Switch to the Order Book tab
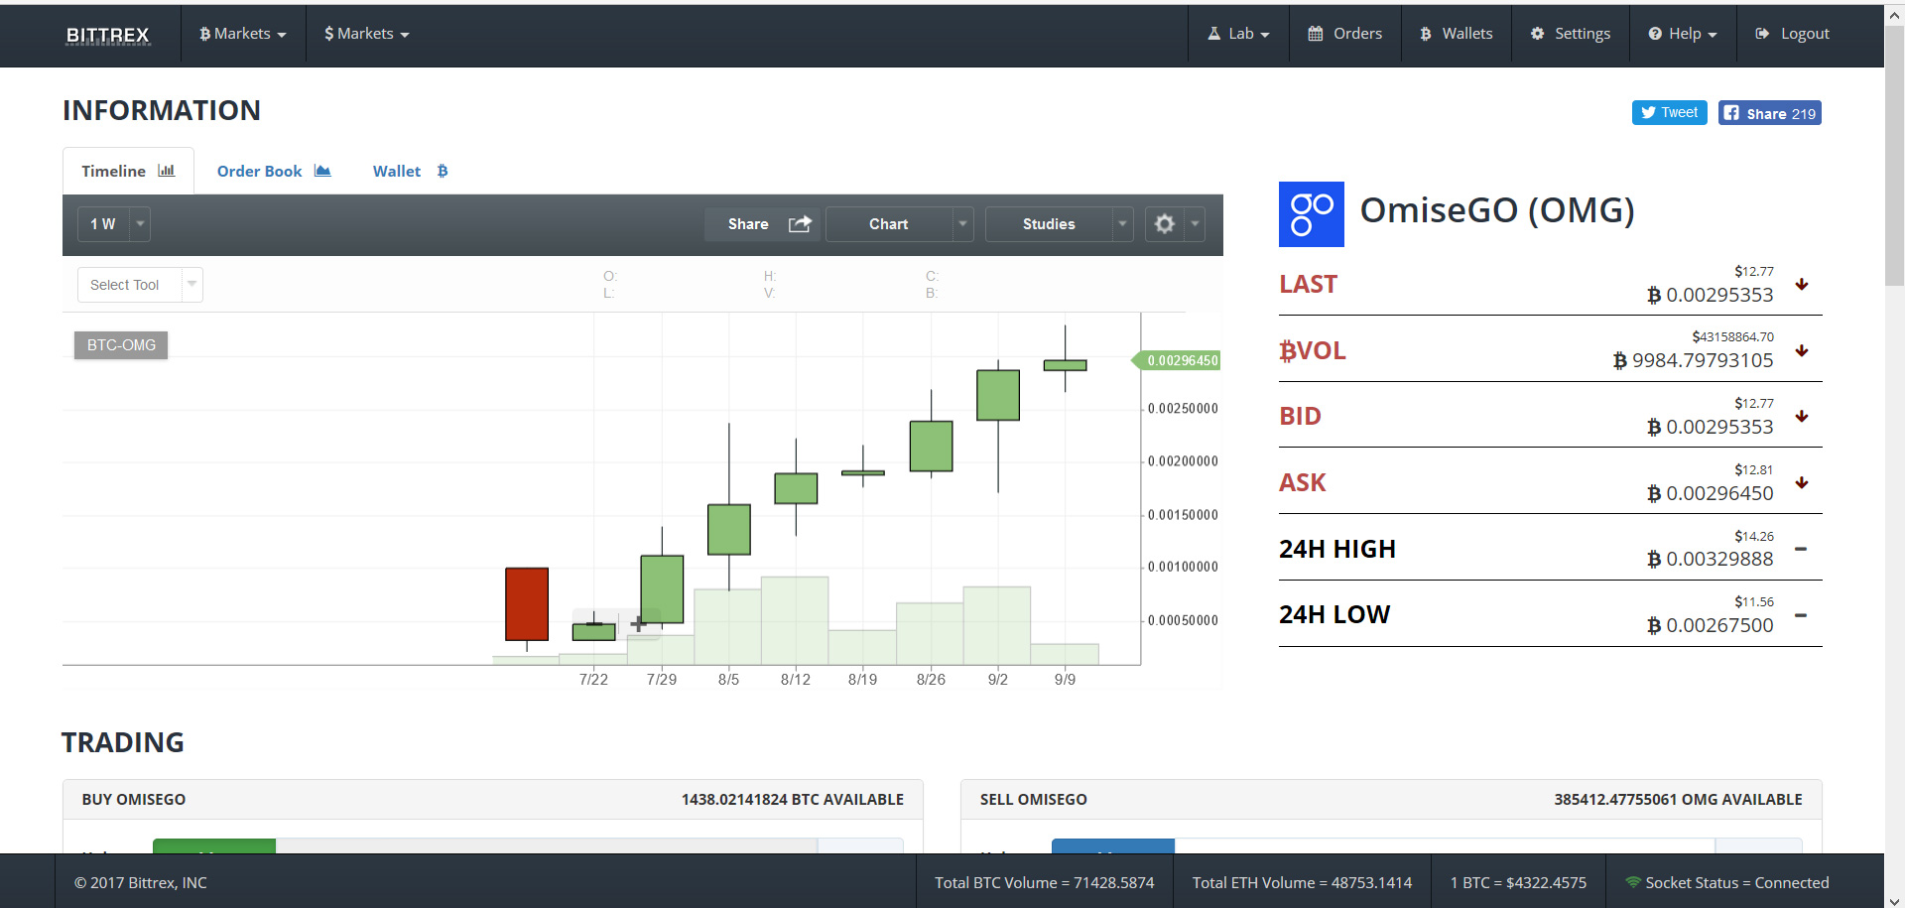 (274, 171)
